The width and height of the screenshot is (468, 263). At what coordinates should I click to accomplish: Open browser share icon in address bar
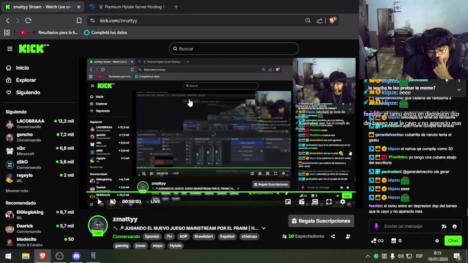point(320,20)
